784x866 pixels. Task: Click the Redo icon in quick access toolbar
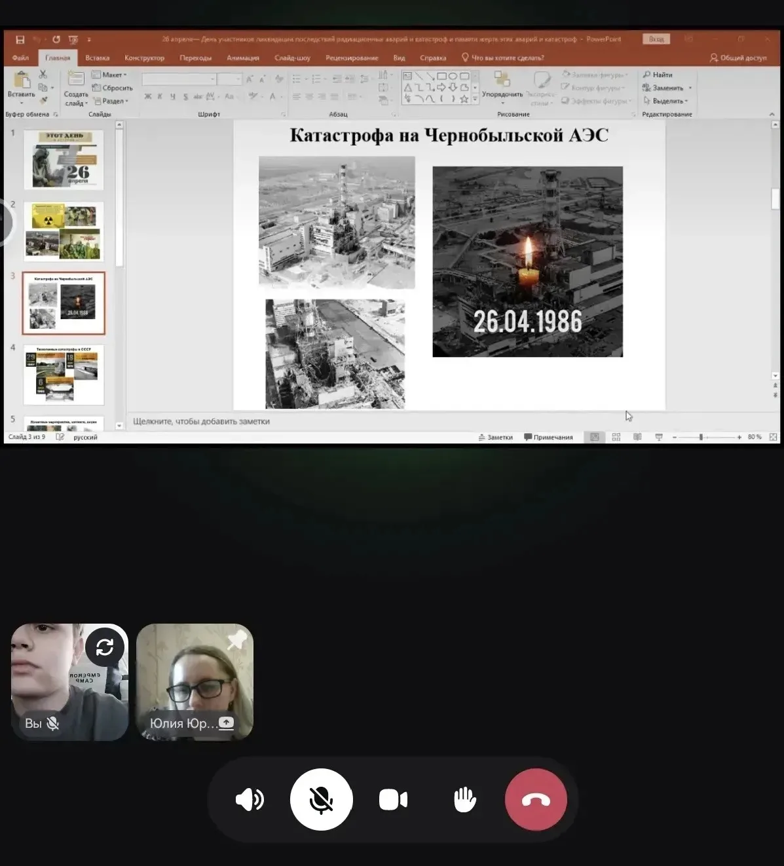[x=56, y=39]
